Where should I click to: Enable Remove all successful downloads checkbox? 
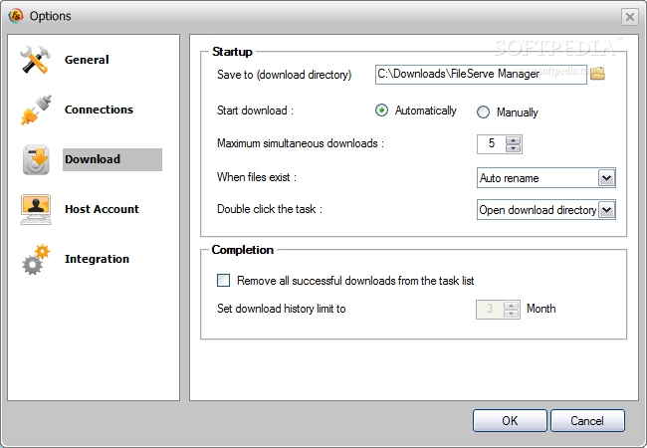click(224, 281)
